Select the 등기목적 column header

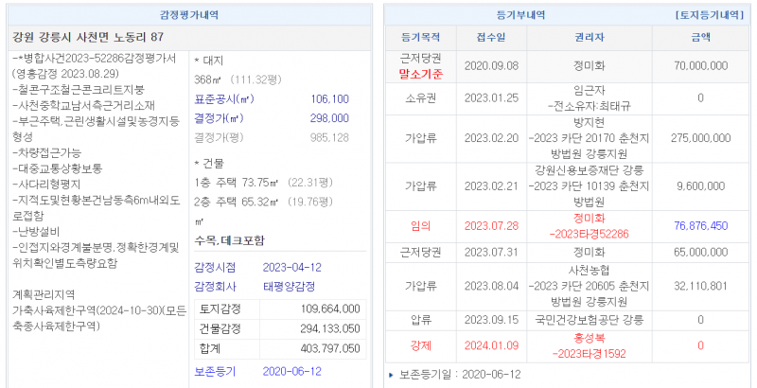tap(420, 38)
